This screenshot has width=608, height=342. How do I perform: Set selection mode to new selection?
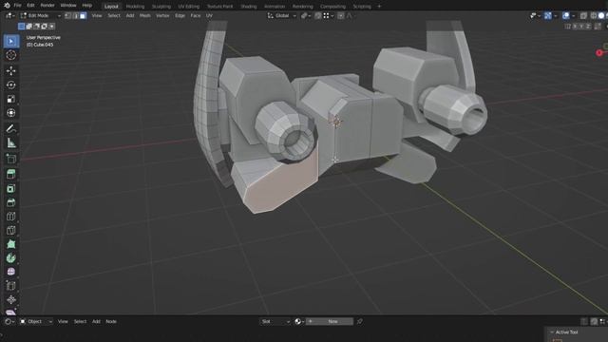(22, 27)
